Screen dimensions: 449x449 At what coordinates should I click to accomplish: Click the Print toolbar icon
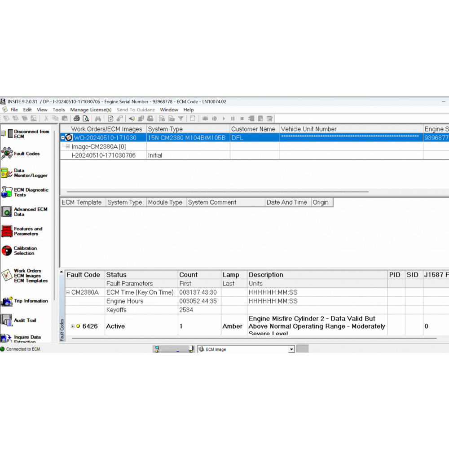pos(77,119)
